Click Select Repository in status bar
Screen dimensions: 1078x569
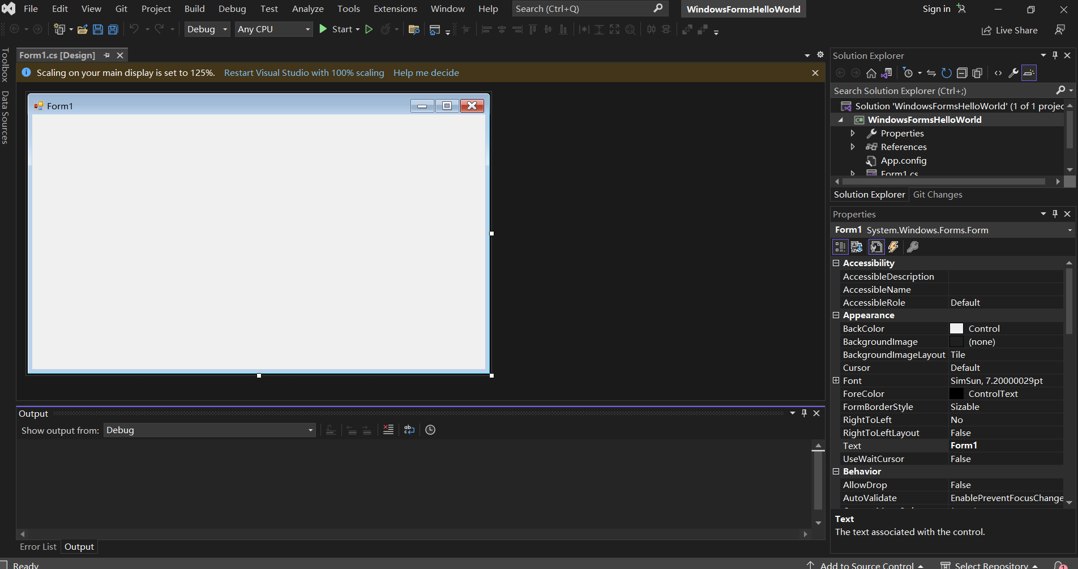[990, 565]
